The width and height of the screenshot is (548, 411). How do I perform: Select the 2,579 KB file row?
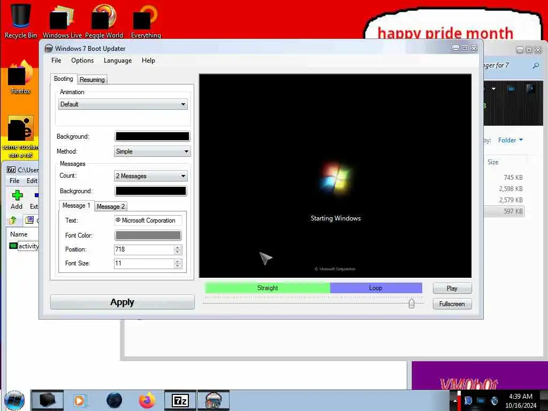pos(504,200)
